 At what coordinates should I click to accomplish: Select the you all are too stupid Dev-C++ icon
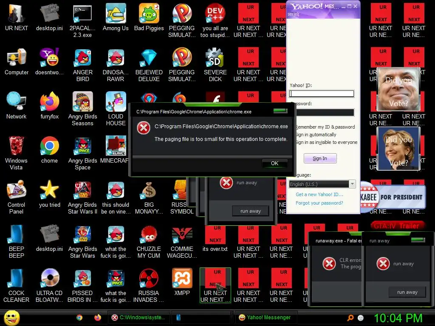pyautogui.click(x=215, y=21)
